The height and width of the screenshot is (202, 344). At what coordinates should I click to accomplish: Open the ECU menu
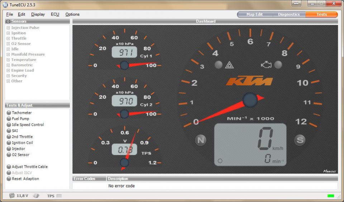click(55, 14)
